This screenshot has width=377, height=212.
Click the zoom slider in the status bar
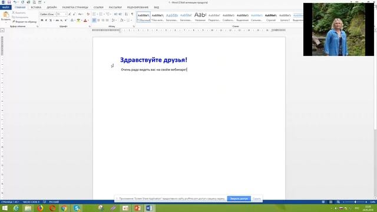click(355, 202)
